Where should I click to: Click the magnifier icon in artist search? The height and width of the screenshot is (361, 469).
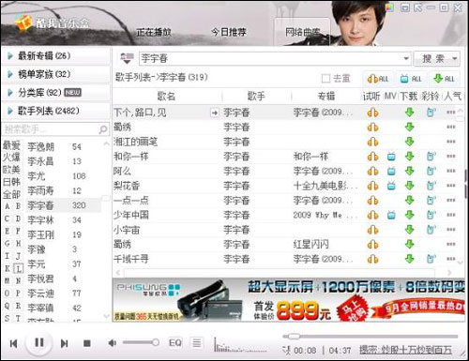click(x=103, y=129)
